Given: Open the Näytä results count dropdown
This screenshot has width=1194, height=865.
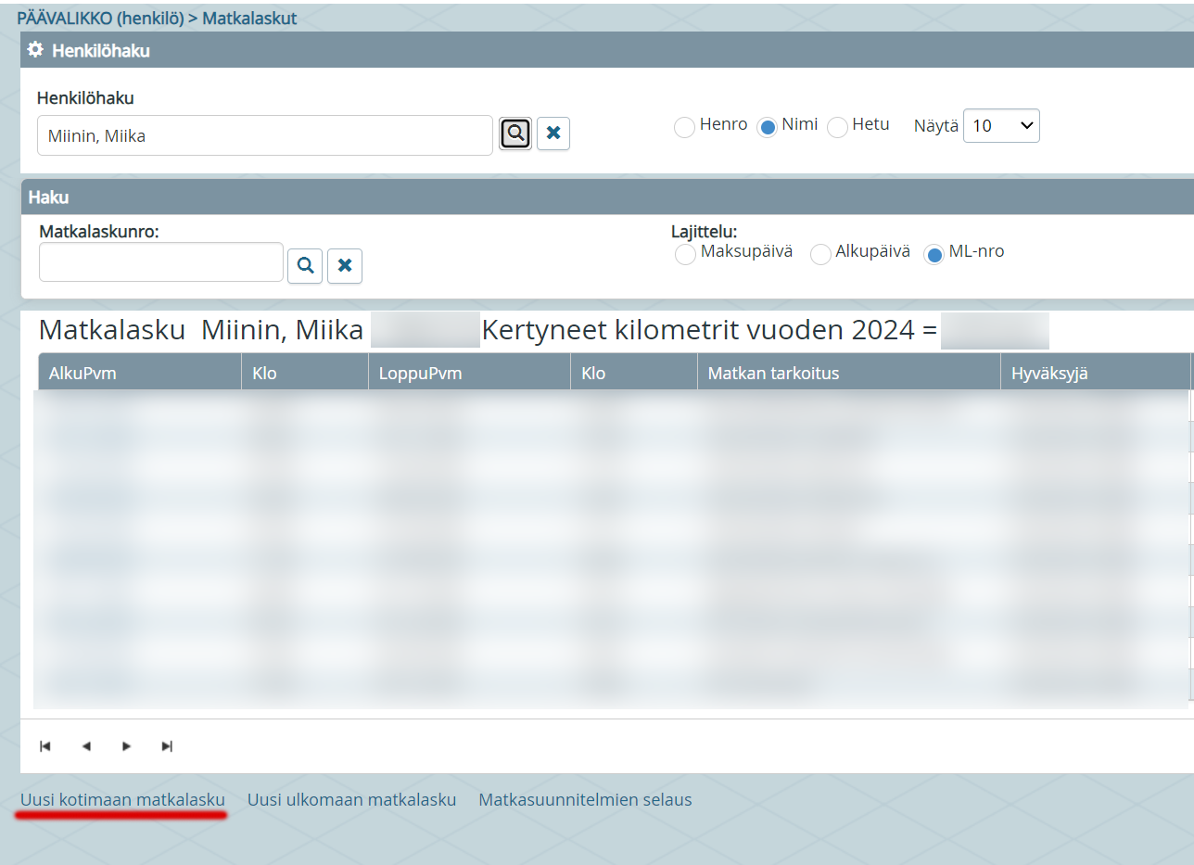Looking at the screenshot, I should [x=1001, y=126].
